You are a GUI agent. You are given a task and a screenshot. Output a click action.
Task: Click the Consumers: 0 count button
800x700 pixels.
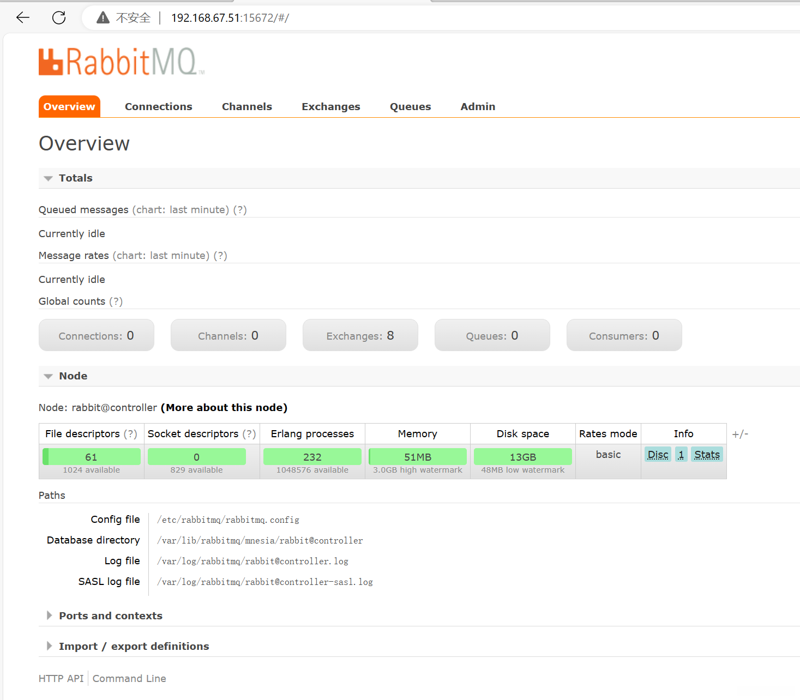[x=624, y=335]
